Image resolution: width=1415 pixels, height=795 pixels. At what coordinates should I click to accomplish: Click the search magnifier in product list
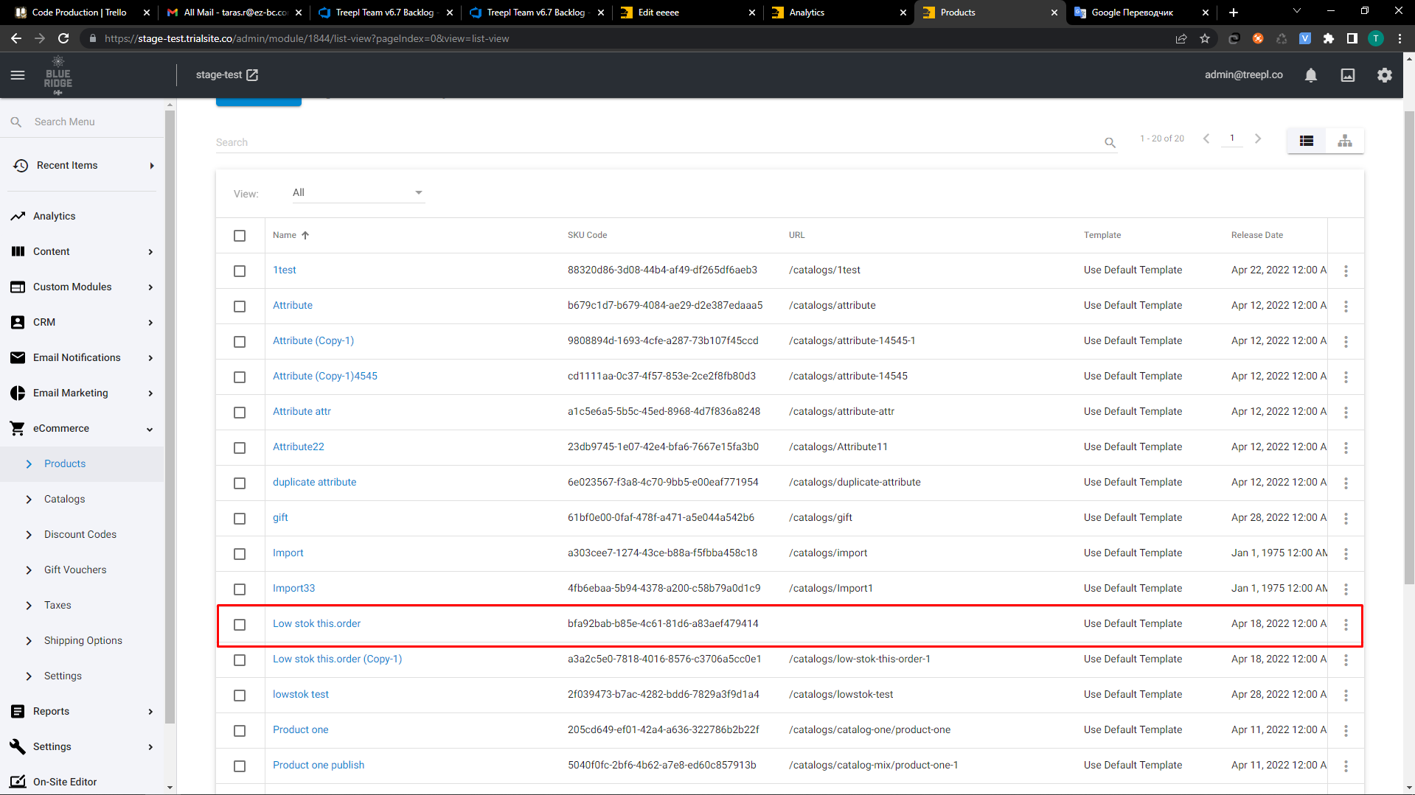[1110, 142]
